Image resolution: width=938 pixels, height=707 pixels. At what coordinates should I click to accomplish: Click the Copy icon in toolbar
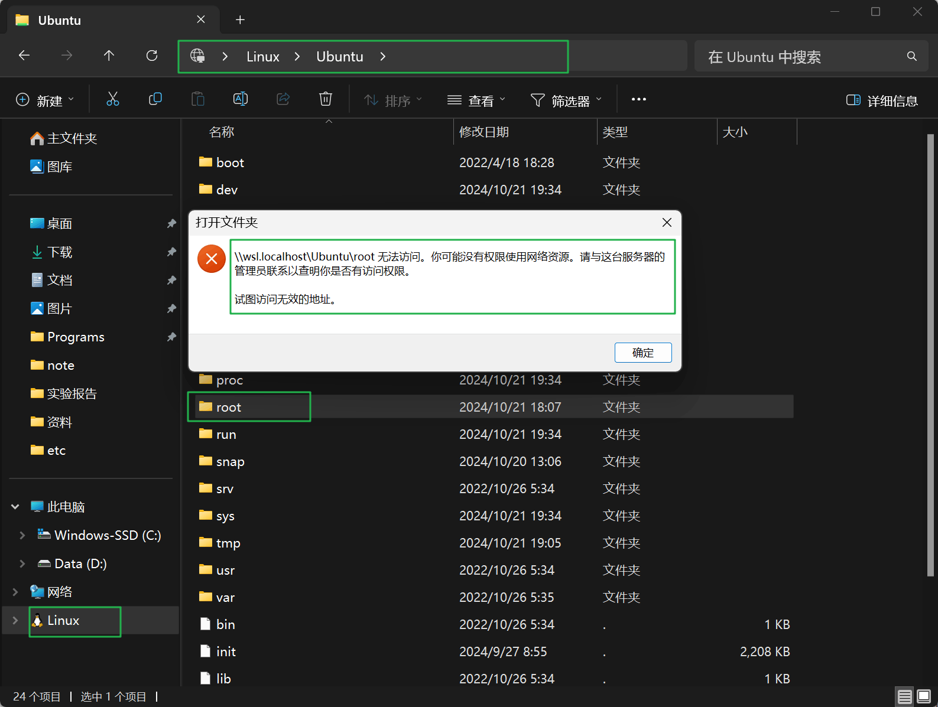click(x=155, y=99)
